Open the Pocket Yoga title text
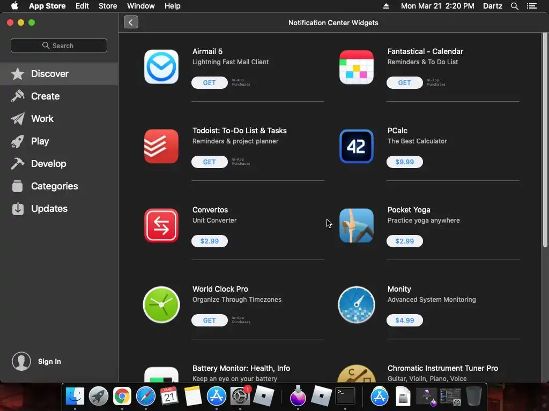 (x=409, y=210)
